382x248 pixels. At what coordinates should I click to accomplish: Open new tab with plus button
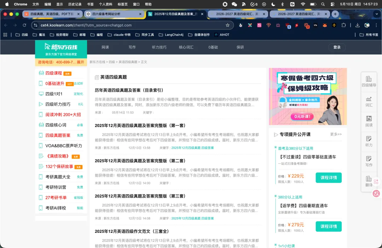(x=335, y=14)
